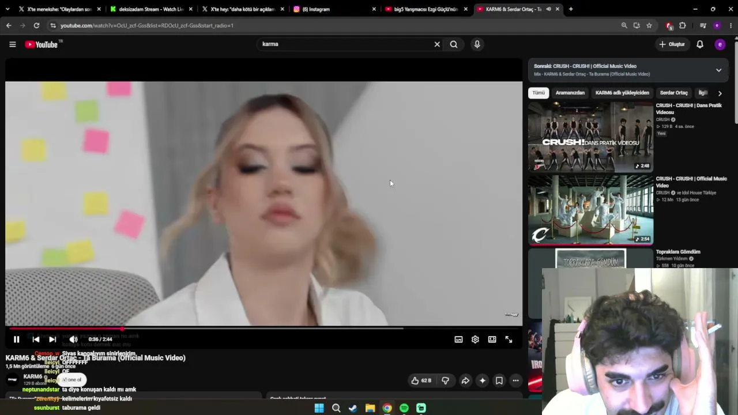
Task: Go back in browser history
Action: 9,25
